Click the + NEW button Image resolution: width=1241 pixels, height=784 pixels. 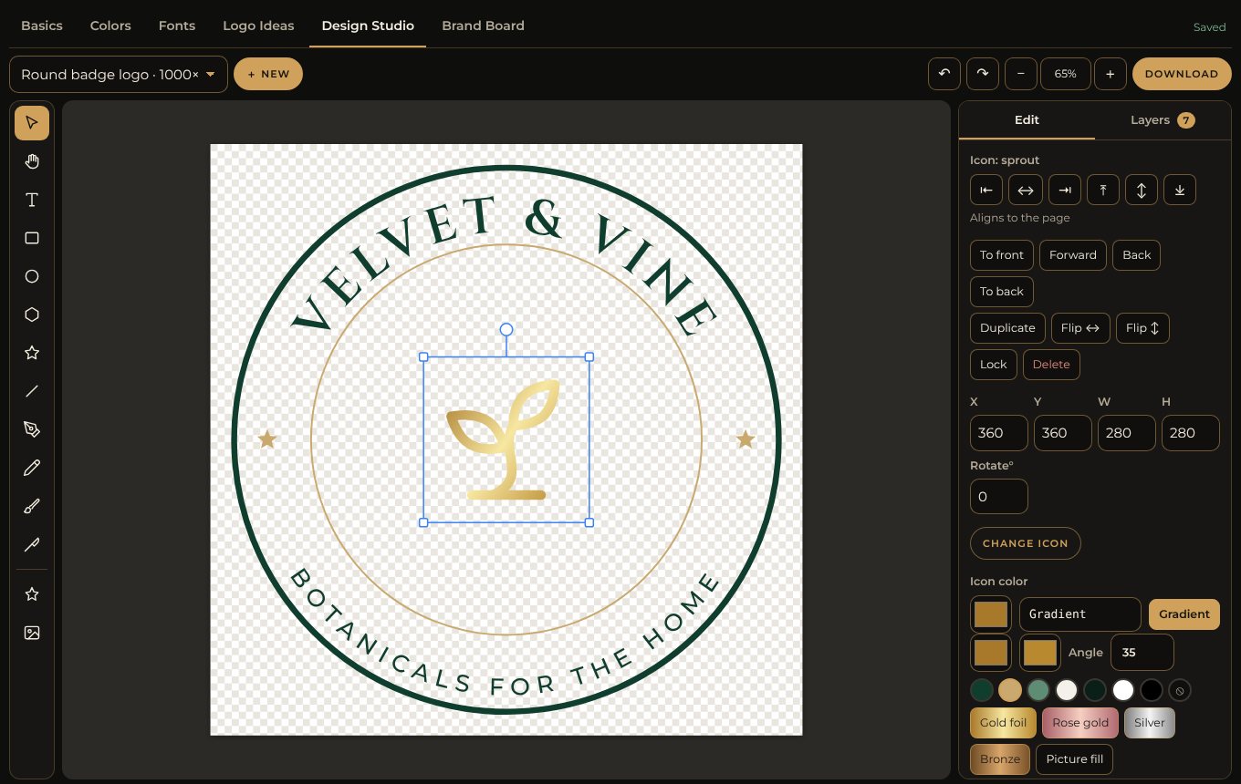(268, 74)
